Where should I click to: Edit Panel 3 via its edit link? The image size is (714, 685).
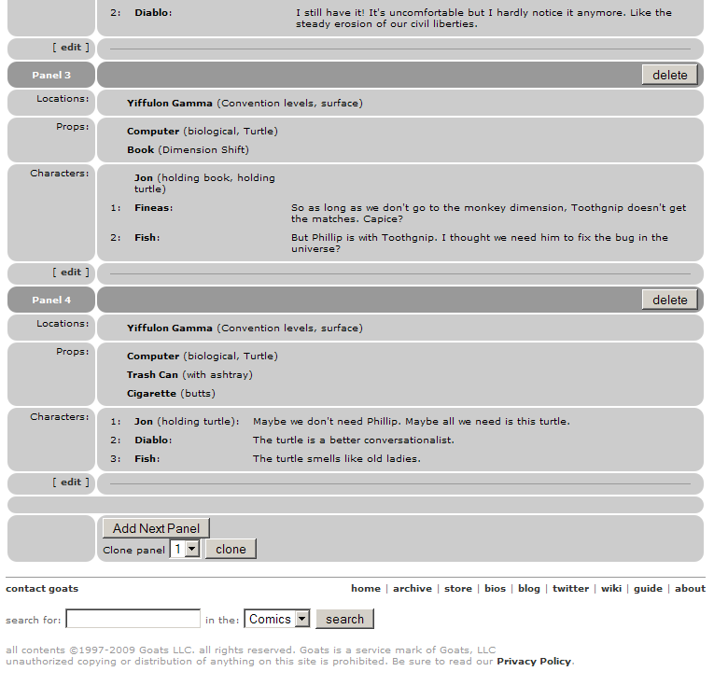point(71,272)
